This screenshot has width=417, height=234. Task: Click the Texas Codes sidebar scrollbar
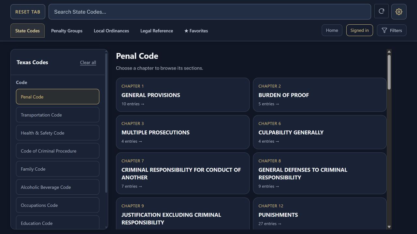click(106, 123)
